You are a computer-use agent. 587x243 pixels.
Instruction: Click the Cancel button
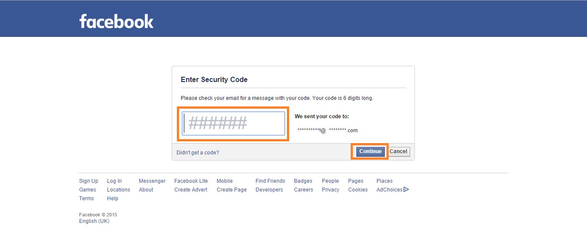pos(398,151)
